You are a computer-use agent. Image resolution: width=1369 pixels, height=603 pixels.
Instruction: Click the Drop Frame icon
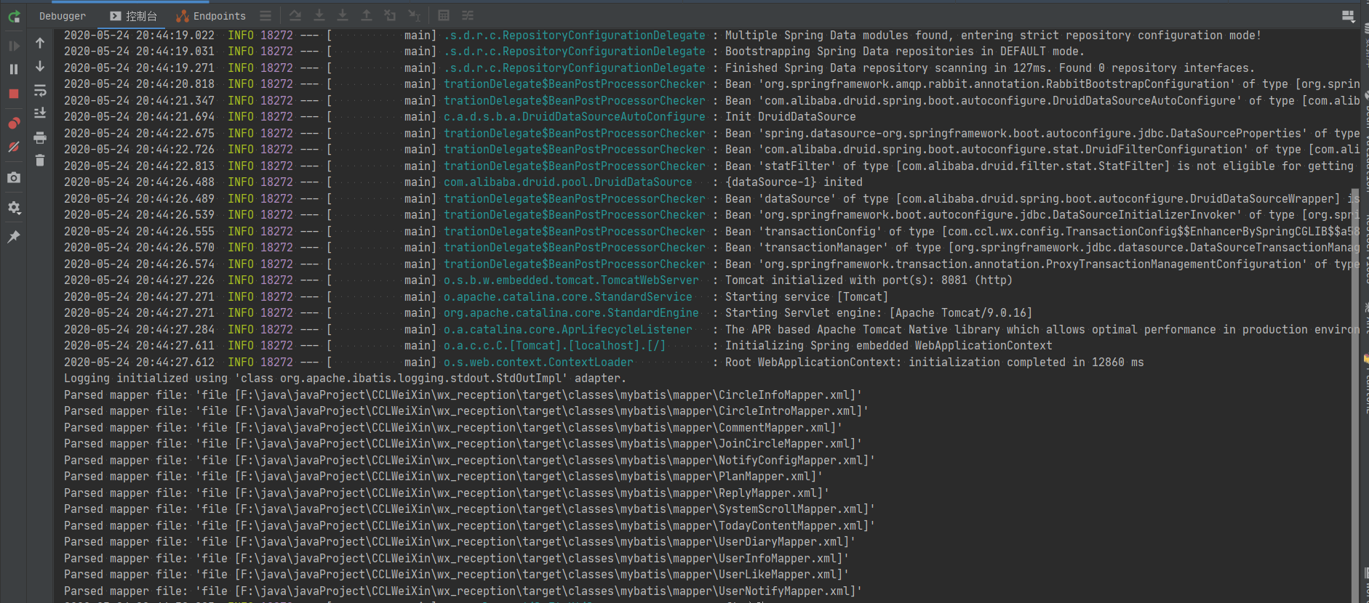coord(390,15)
